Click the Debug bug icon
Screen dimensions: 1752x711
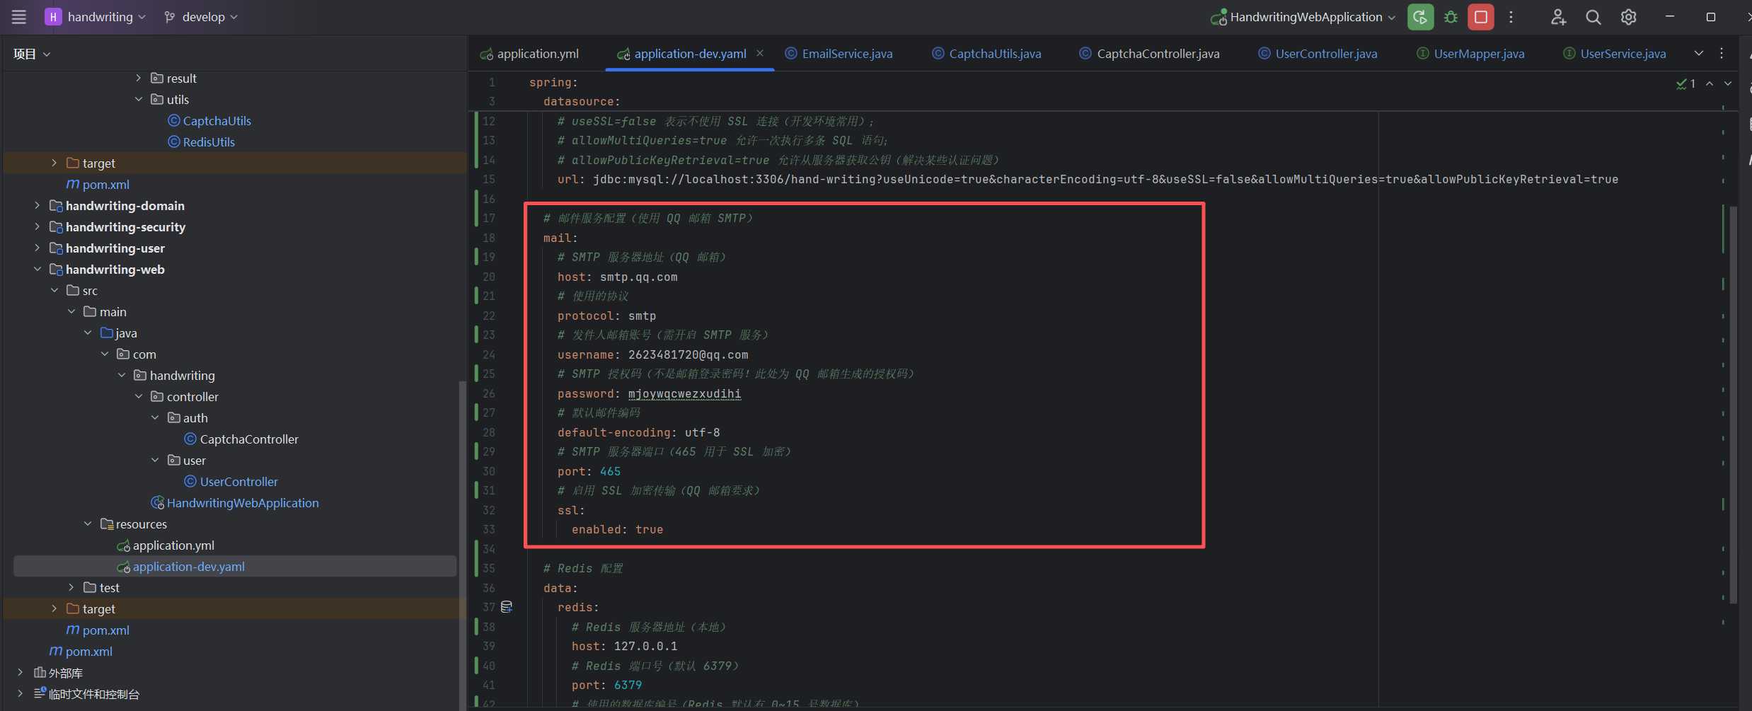tap(1451, 17)
